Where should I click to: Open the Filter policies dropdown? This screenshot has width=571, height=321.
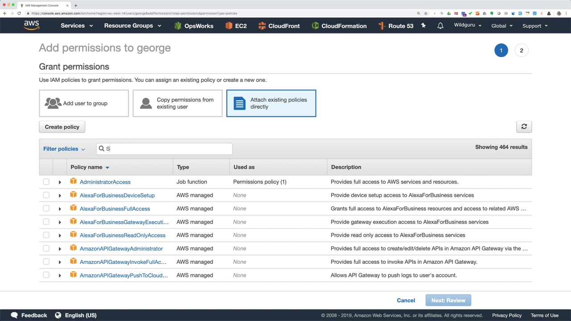pos(64,149)
